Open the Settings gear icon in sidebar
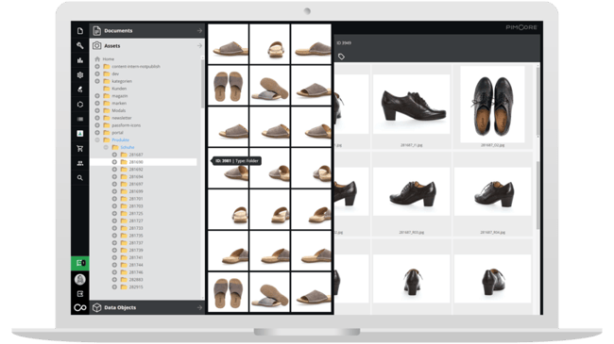The width and height of the screenshot is (614, 344). 80,74
